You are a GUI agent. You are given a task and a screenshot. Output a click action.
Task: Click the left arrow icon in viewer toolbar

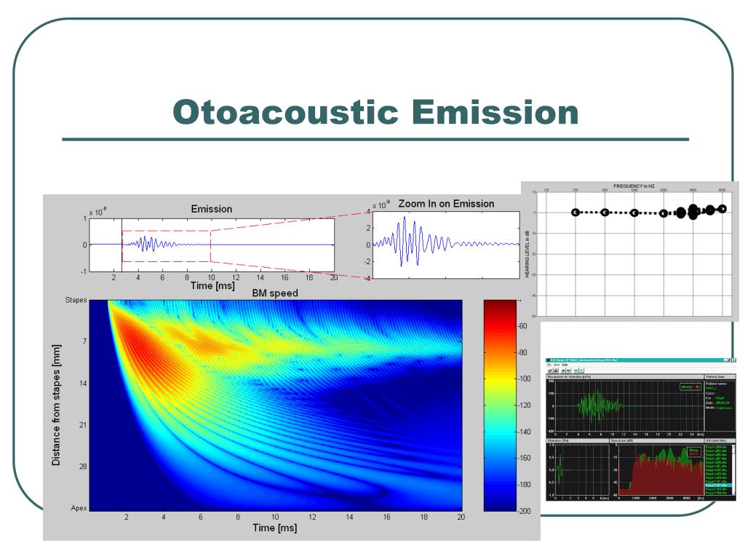pos(564,370)
